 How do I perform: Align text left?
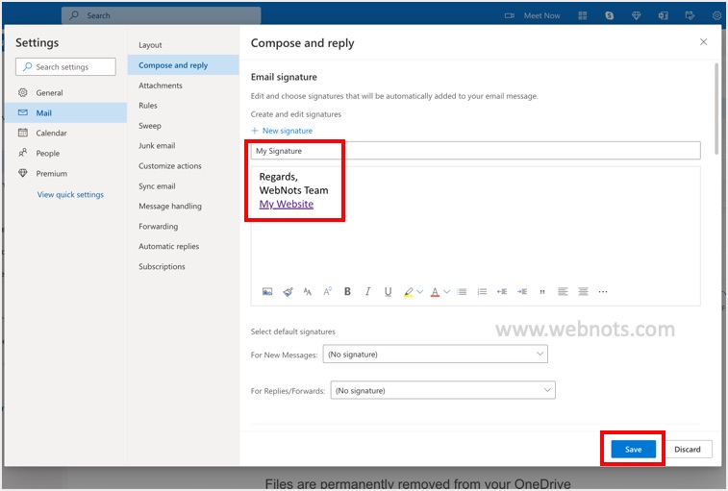[563, 291]
